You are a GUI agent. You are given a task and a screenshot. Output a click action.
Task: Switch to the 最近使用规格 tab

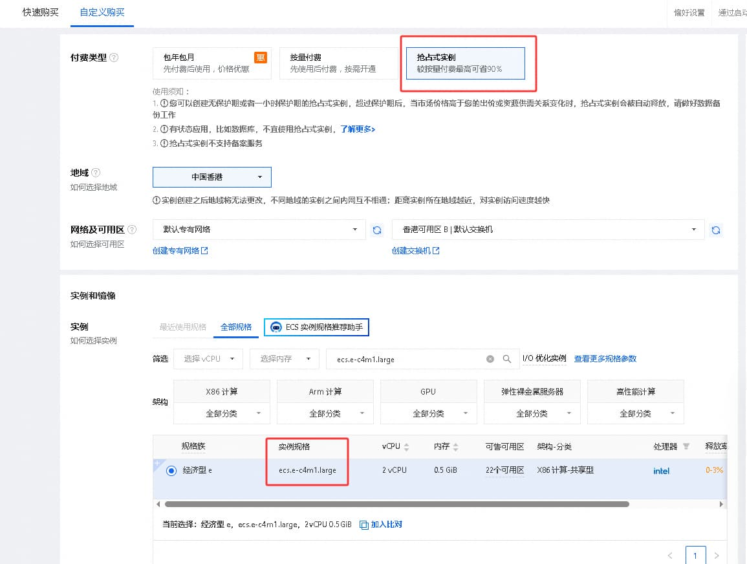(x=183, y=327)
